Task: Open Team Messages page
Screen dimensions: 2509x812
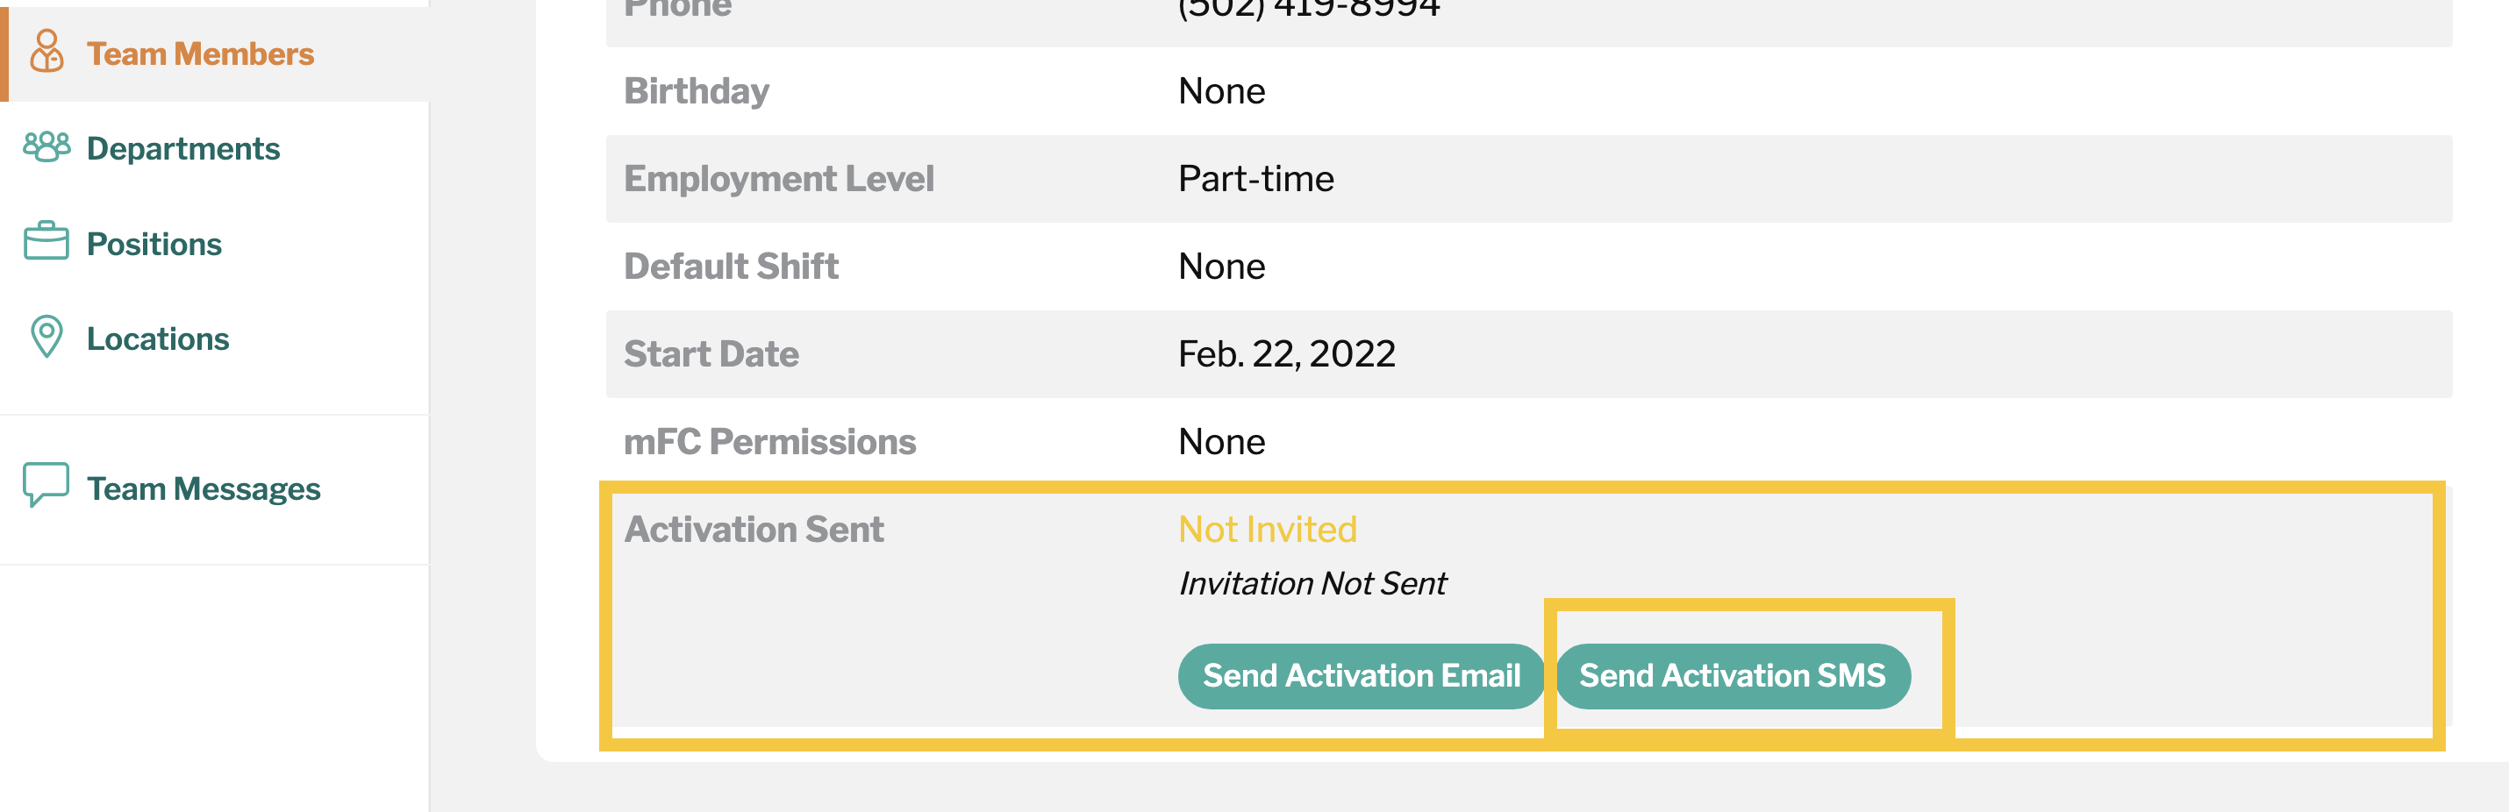Action: click(204, 488)
